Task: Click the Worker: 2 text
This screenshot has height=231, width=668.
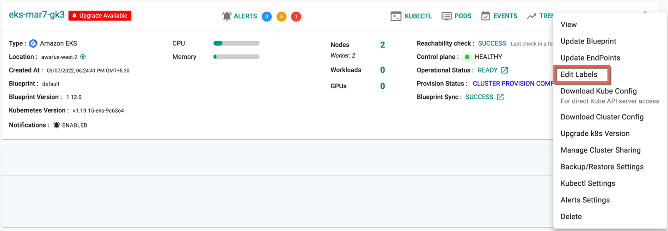Action: pos(343,55)
